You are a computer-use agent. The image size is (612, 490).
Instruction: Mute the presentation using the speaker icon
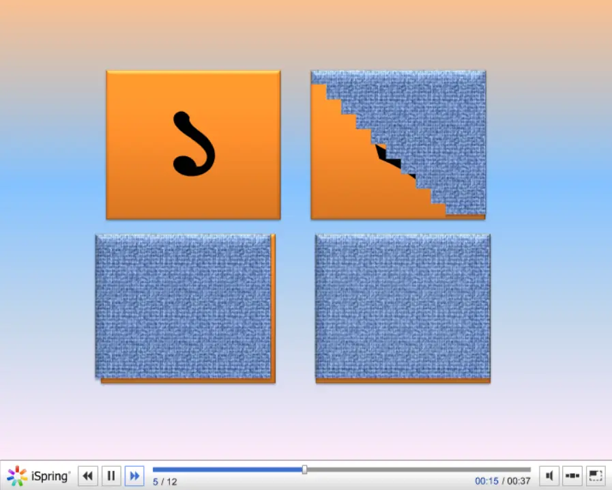[x=549, y=476]
